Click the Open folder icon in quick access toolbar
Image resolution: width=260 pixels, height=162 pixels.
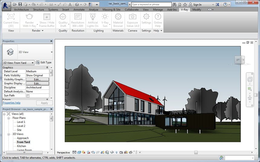point(15,5)
